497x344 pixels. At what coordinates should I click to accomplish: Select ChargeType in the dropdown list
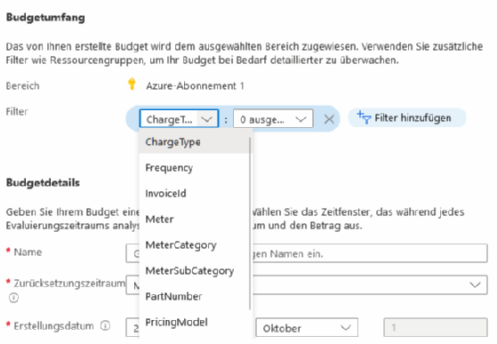(194, 142)
